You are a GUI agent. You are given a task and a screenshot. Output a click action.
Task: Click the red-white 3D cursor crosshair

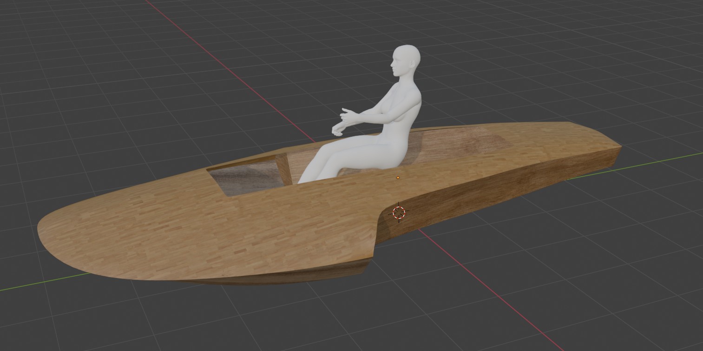(399, 212)
